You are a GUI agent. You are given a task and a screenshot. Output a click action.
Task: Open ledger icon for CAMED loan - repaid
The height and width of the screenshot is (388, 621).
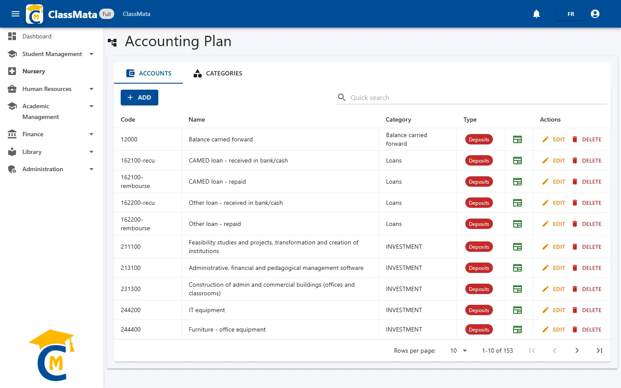pyautogui.click(x=517, y=181)
